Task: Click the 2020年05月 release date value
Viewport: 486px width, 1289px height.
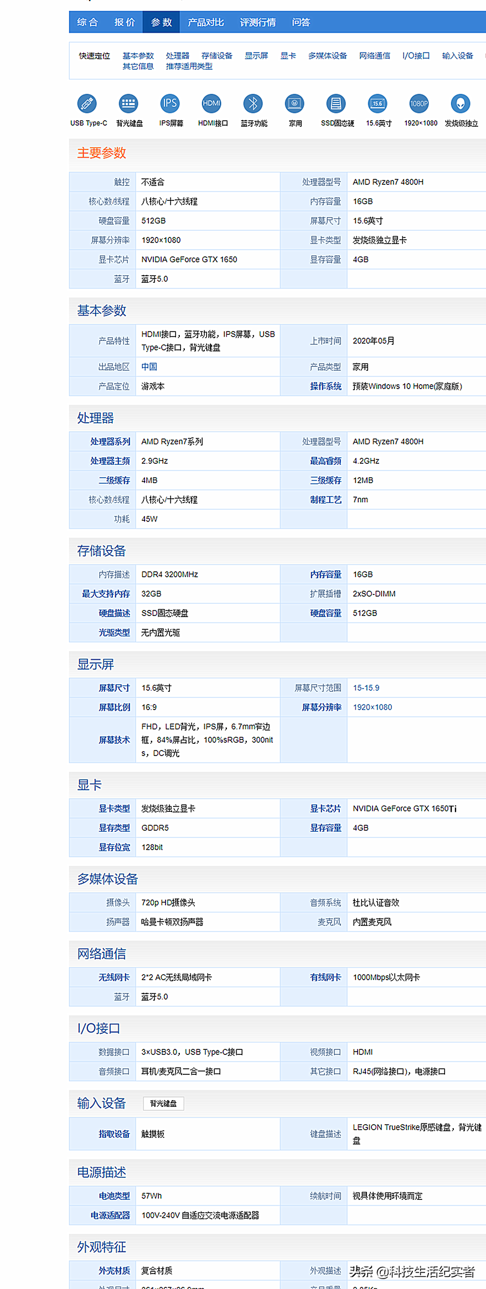Action: pyautogui.click(x=374, y=341)
